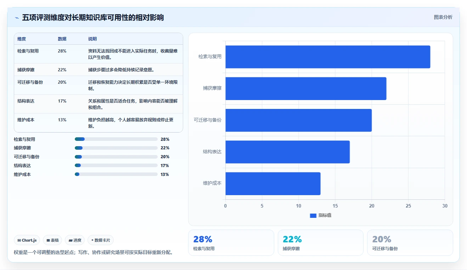Click the table description starting 关系和属性
The height and width of the screenshot is (270, 467).
coord(133,104)
